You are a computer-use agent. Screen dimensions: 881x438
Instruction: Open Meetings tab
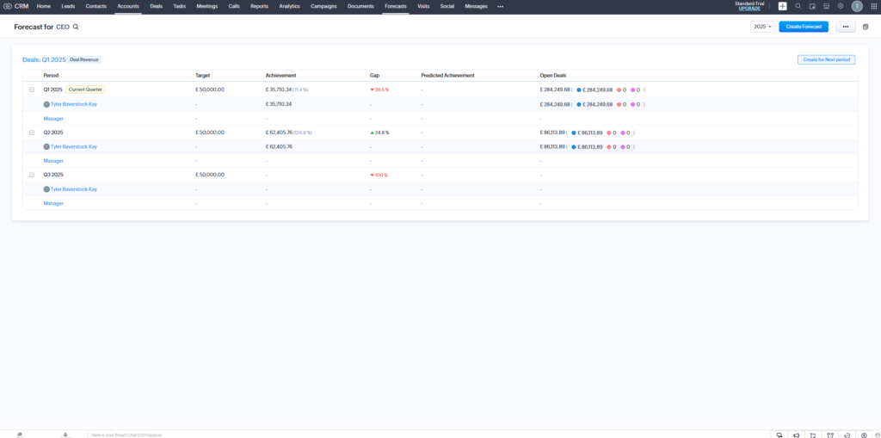click(x=207, y=6)
